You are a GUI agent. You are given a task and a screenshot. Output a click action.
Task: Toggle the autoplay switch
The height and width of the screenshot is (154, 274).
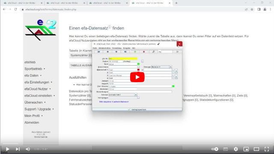click(215, 149)
